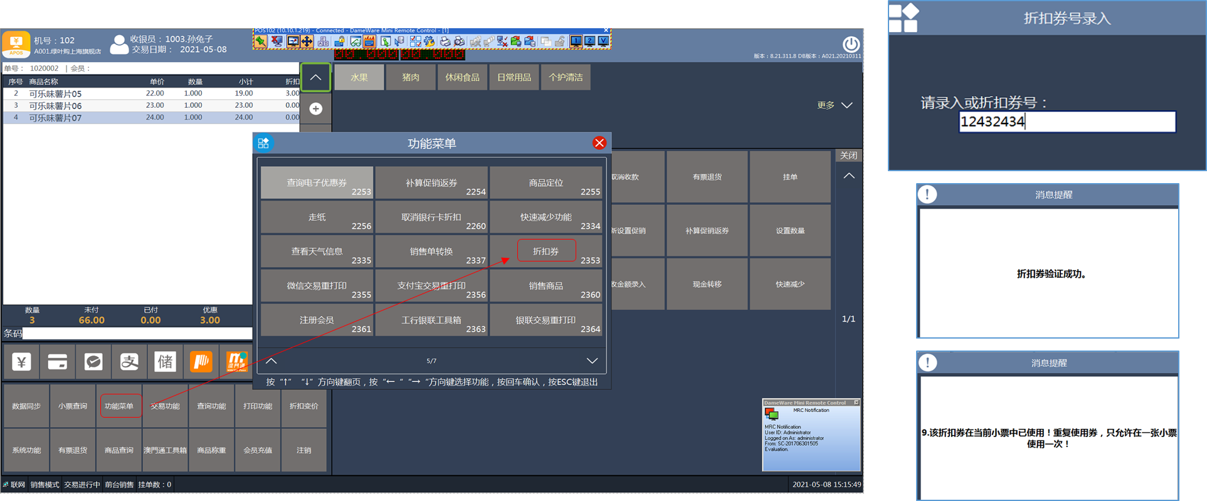Go to previous function menu page
This screenshot has width=1207, height=501.
(271, 361)
